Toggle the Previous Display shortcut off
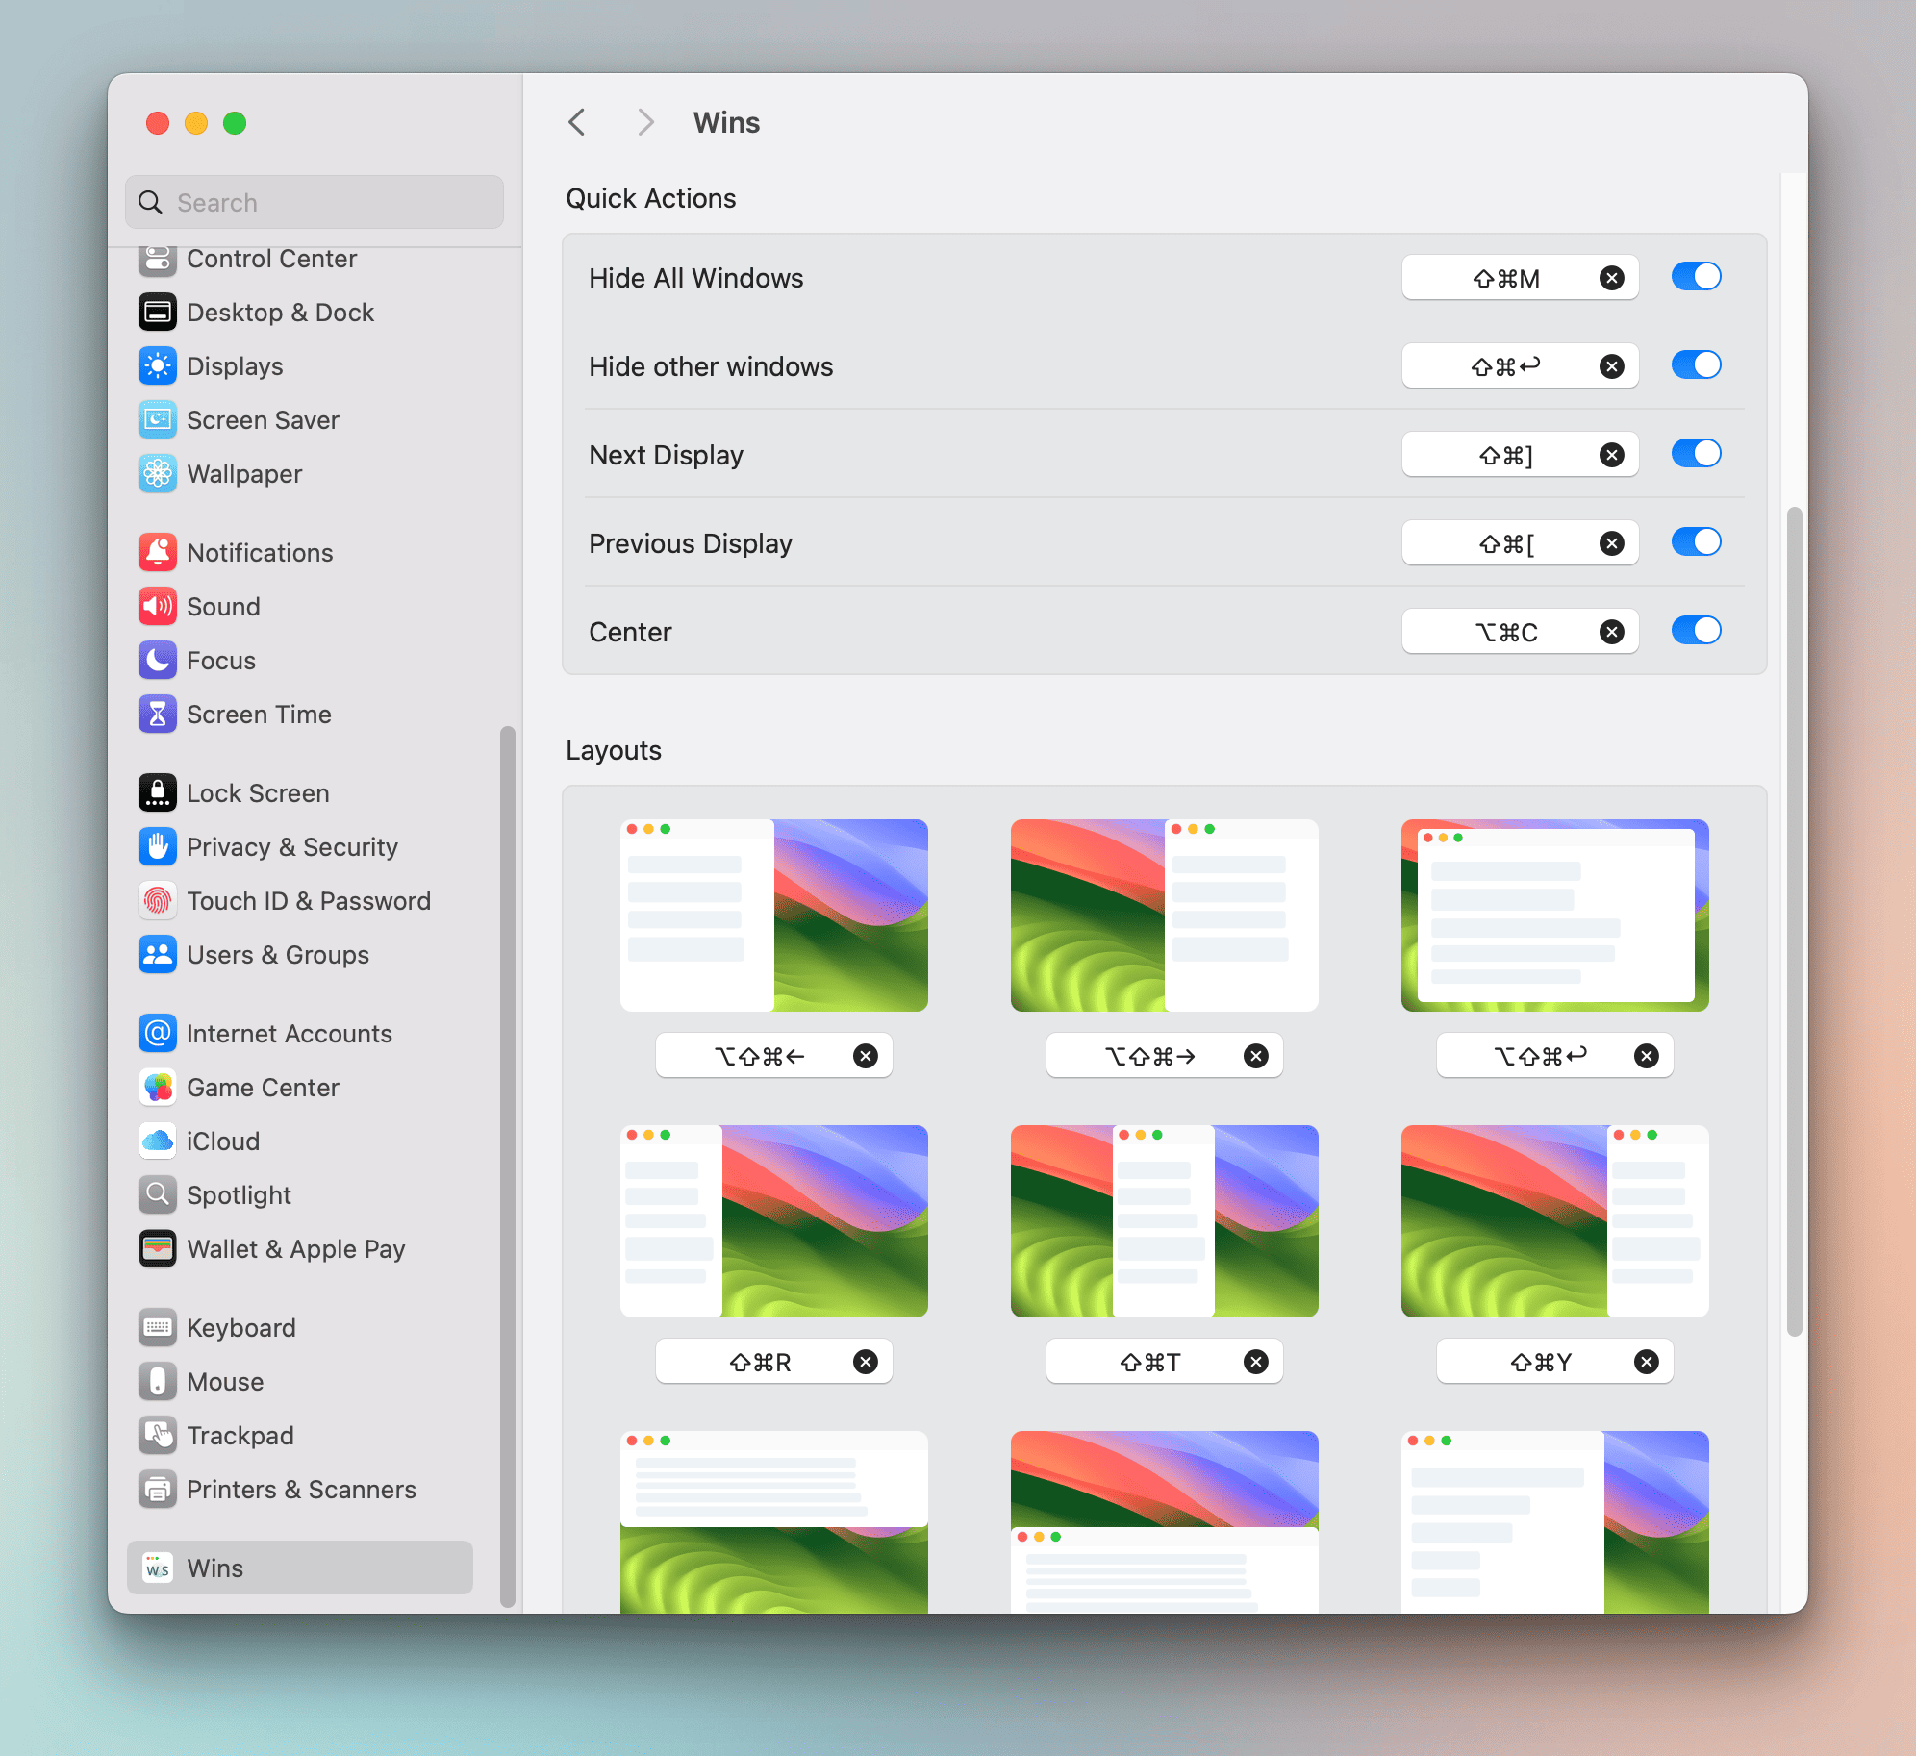 tap(1696, 541)
